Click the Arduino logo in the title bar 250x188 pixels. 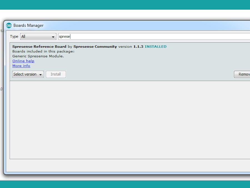pos(9,25)
